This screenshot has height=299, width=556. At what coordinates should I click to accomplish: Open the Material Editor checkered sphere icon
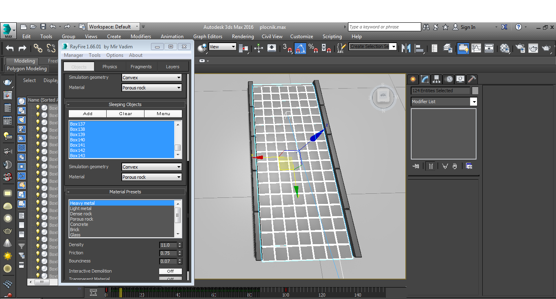point(505,48)
